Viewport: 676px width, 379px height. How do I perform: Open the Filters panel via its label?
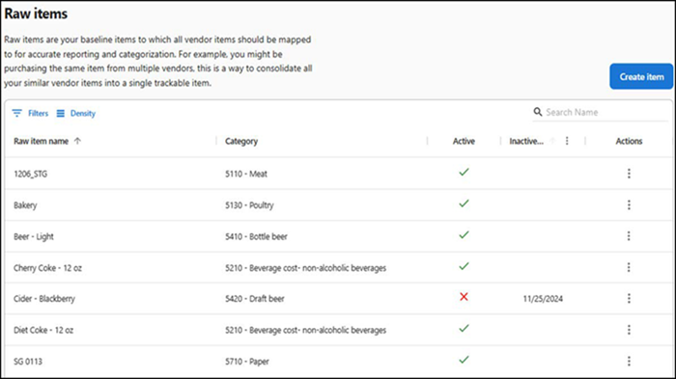point(38,113)
